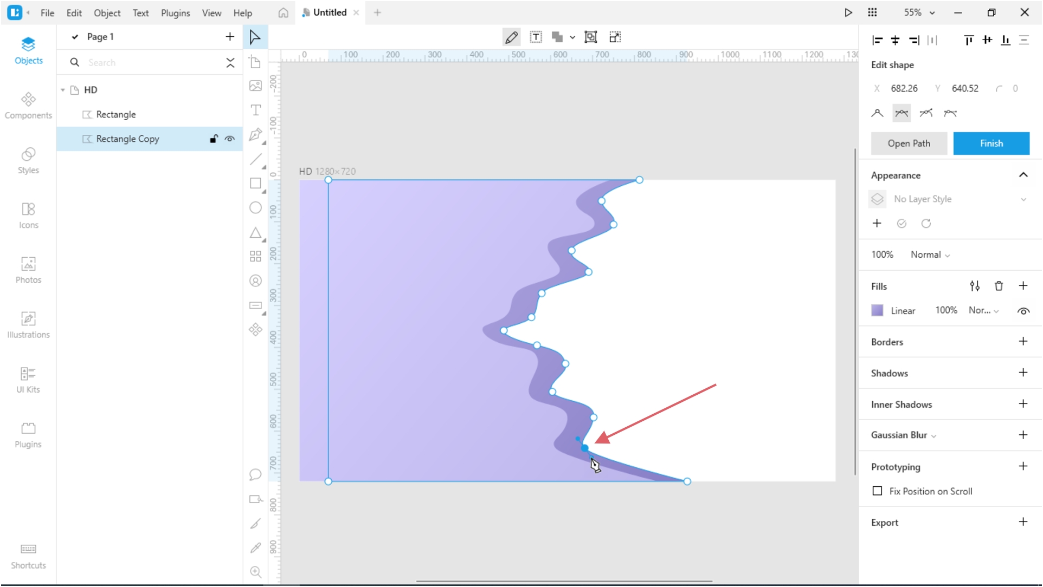The width and height of the screenshot is (1043, 587).
Task: Select the grid/layout tool
Action: [x=256, y=256]
